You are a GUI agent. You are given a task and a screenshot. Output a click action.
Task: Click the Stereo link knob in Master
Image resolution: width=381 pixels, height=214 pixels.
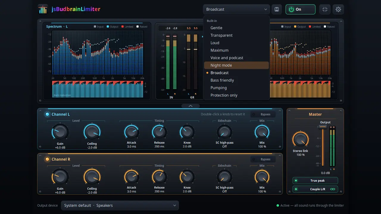point(300,139)
